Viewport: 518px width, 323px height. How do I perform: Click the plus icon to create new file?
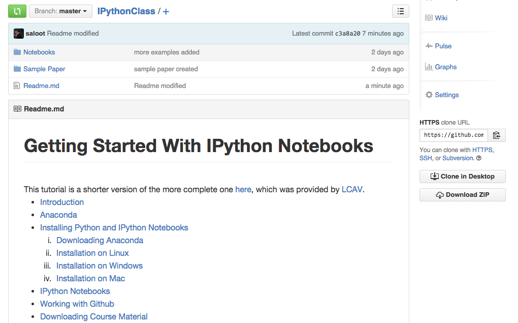[x=166, y=11]
